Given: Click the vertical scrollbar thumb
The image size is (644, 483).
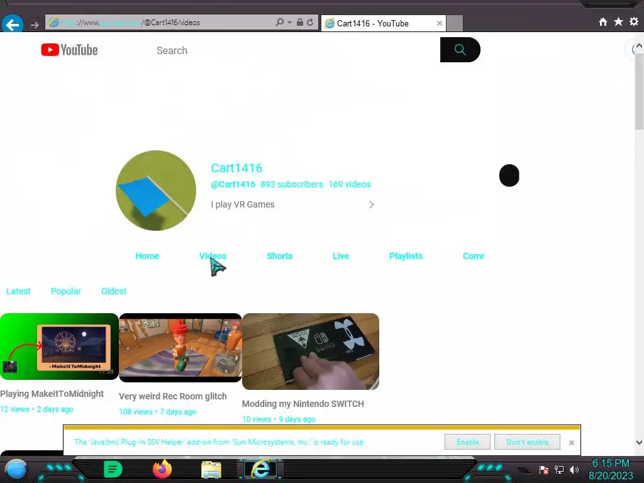Looking at the screenshot, I should pos(639,91).
